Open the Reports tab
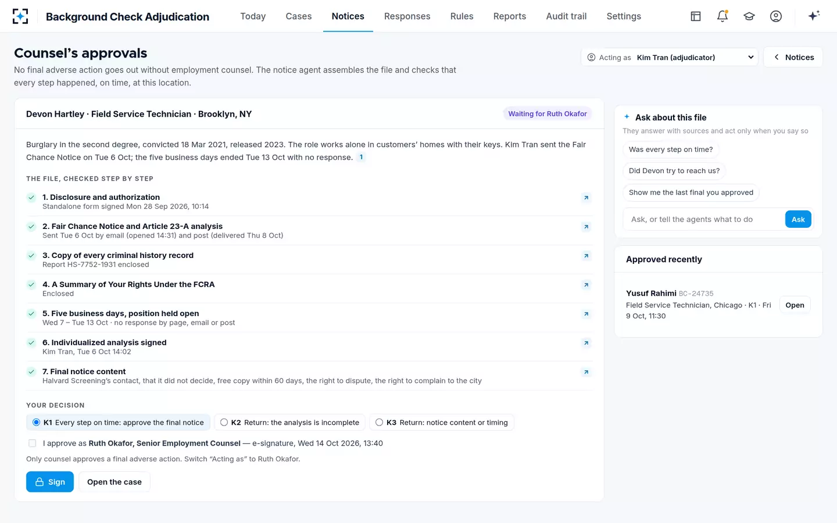837x523 pixels. click(510, 16)
